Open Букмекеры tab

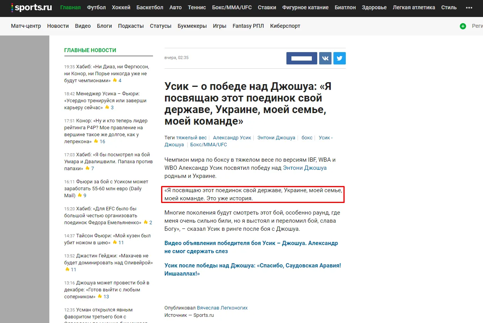(192, 26)
